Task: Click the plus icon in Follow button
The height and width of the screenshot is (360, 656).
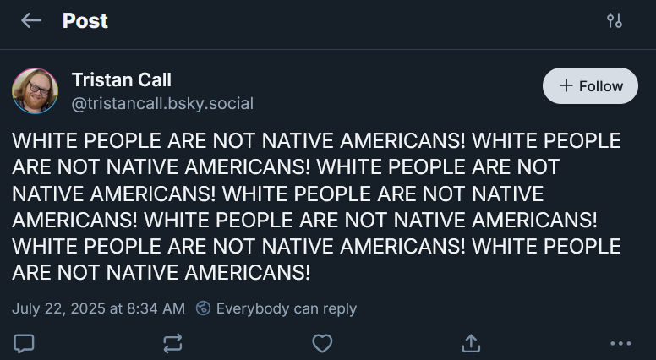Action: pos(566,85)
